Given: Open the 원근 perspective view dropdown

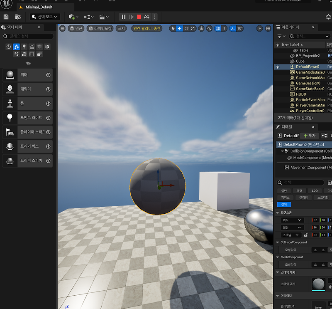Looking at the screenshot, I should 75,28.
